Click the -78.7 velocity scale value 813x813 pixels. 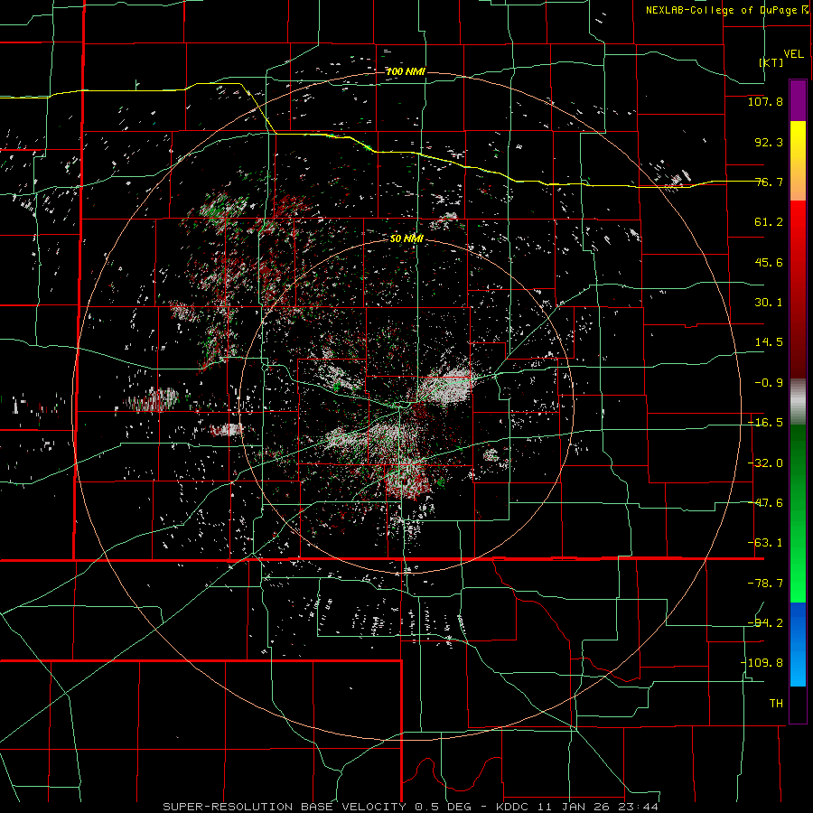pyautogui.click(x=765, y=584)
